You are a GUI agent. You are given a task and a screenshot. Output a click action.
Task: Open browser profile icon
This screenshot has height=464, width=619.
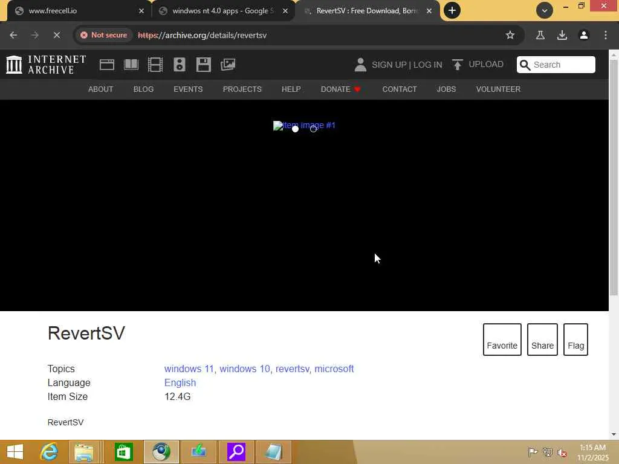583,35
